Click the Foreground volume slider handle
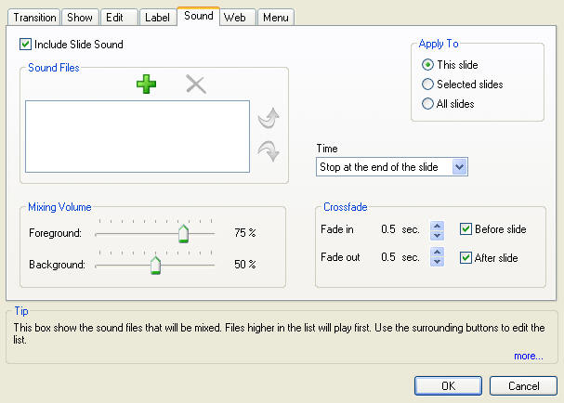This screenshot has height=403, width=564. 183,234
